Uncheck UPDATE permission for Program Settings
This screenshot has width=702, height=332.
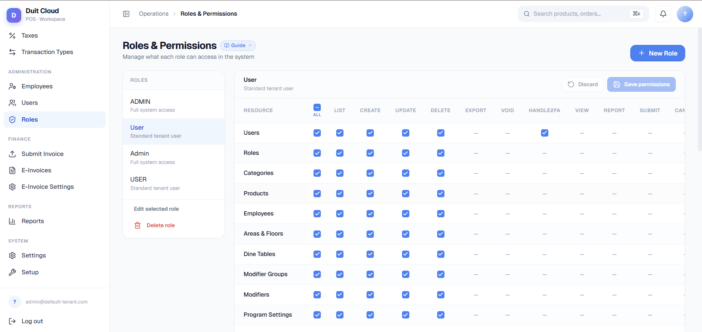point(406,315)
